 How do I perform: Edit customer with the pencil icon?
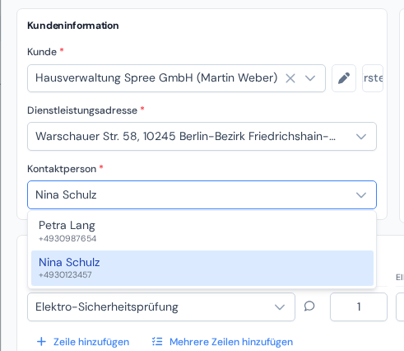[344, 78]
